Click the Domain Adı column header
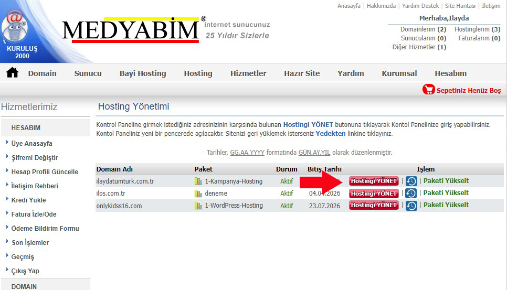Viewport: 507px width, 290px height. tap(114, 169)
